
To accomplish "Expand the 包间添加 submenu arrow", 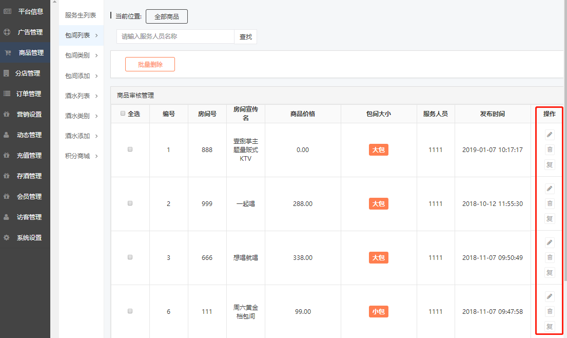I will (x=96, y=76).
